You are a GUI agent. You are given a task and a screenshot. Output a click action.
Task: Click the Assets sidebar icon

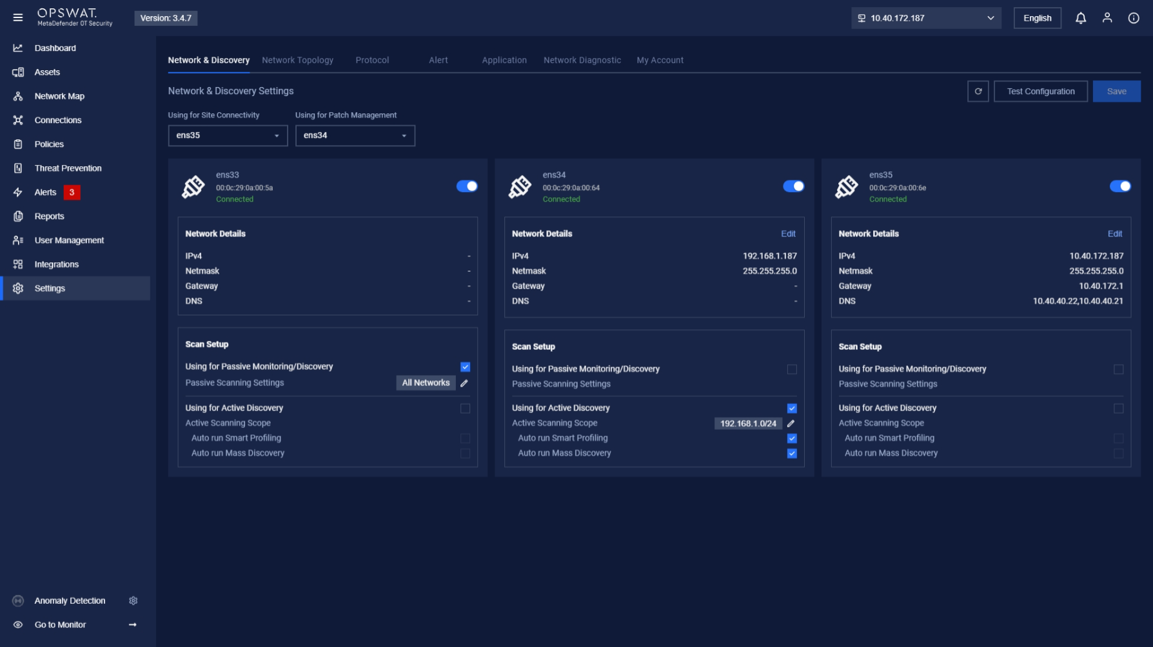pos(18,72)
